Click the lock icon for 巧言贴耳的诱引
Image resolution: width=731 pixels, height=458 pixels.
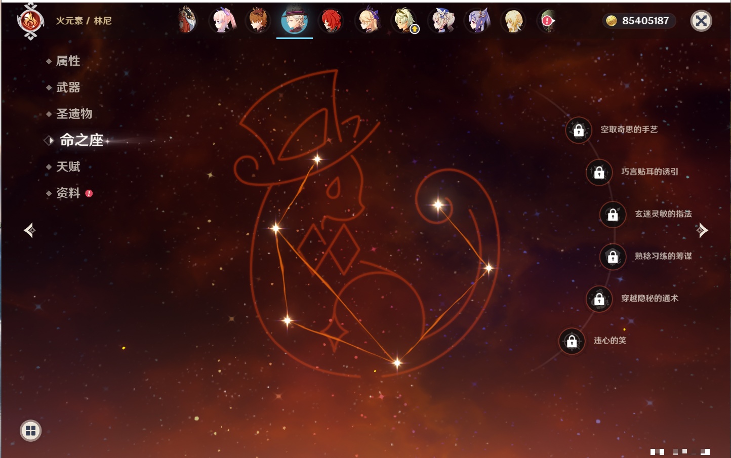click(x=599, y=172)
